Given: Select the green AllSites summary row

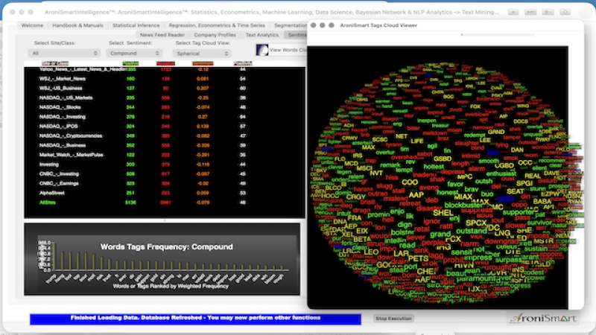Looking at the screenshot, I should tap(164, 202).
